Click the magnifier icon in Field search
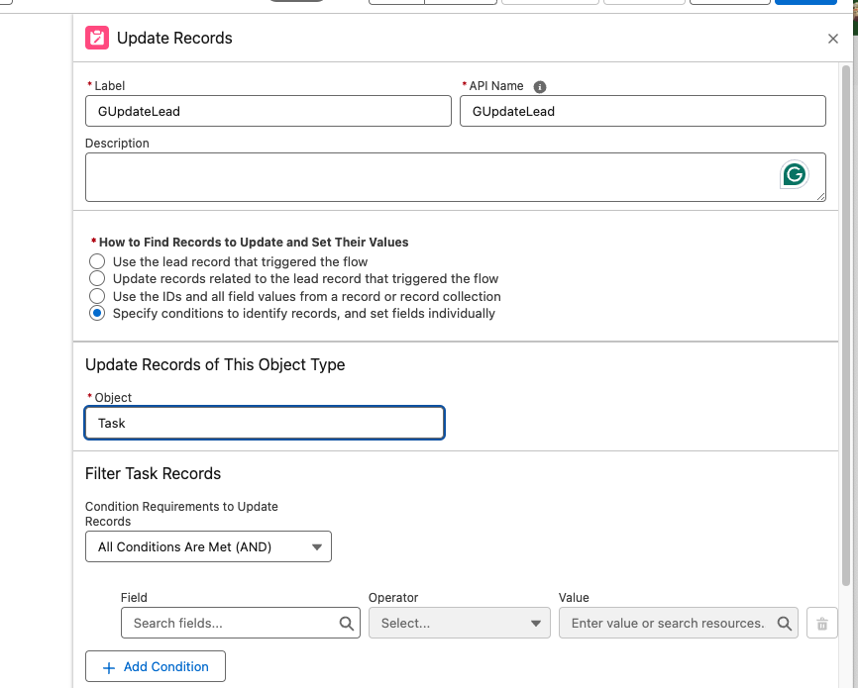The height and width of the screenshot is (688, 858). pyautogui.click(x=347, y=624)
